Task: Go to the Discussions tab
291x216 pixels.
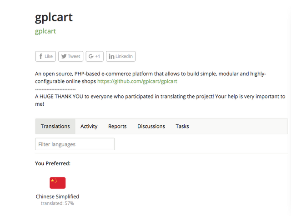Action: [151, 126]
